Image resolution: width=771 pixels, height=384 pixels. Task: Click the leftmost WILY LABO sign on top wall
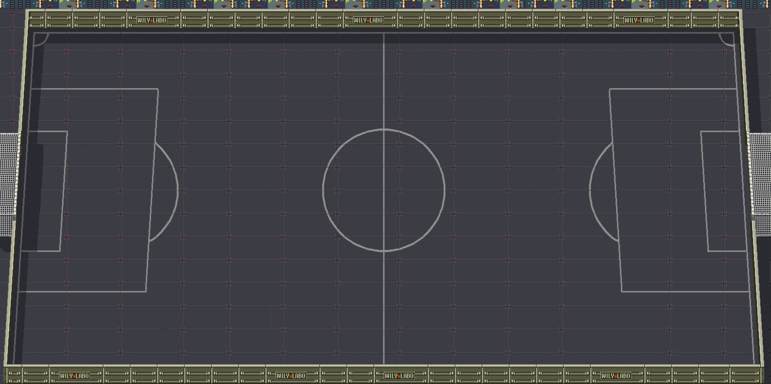click(x=152, y=20)
